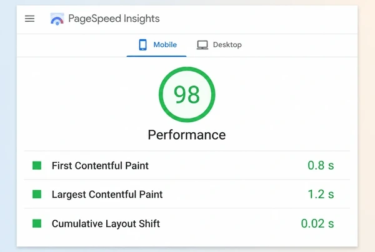375x252 pixels.
Task: Click the Performance heading label
Action: tap(187, 135)
